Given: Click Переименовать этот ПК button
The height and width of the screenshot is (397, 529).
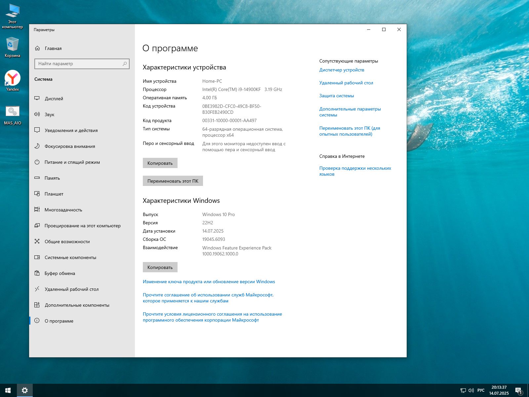Looking at the screenshot, I should coord(173,181).
